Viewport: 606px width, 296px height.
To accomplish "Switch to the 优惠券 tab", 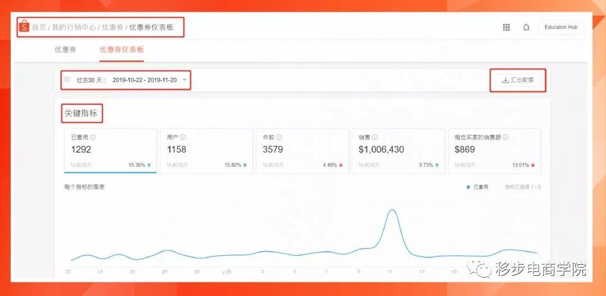I will (65, 50).
